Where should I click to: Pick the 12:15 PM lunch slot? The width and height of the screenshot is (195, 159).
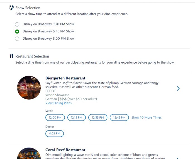(x=77, y=118)
